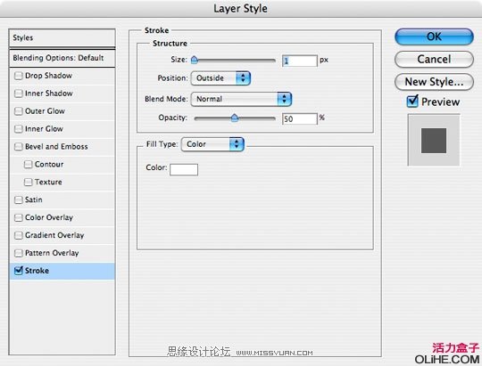
Task: Click the OK button
Action: [434, 37]
